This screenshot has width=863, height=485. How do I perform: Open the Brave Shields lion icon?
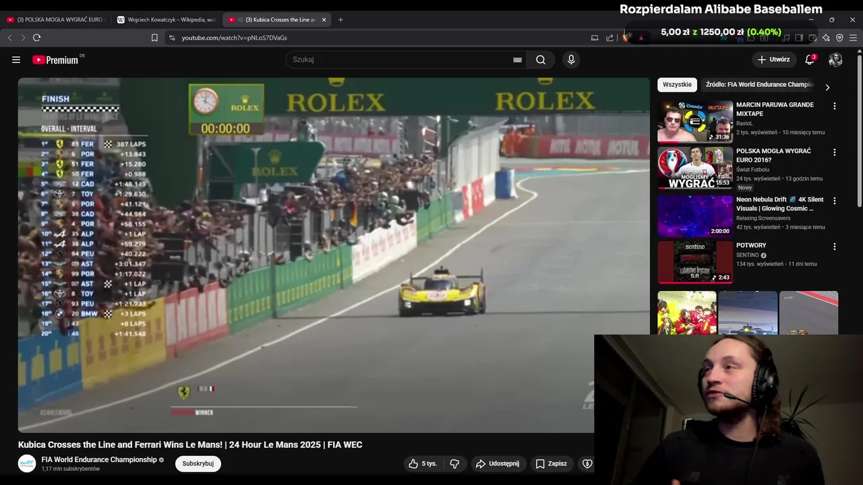pyautogui.click(x=626, y=38)
